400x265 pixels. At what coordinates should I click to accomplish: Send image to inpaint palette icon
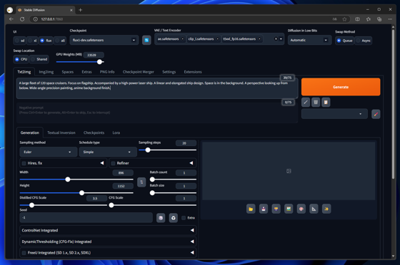[x=301, y=209]
